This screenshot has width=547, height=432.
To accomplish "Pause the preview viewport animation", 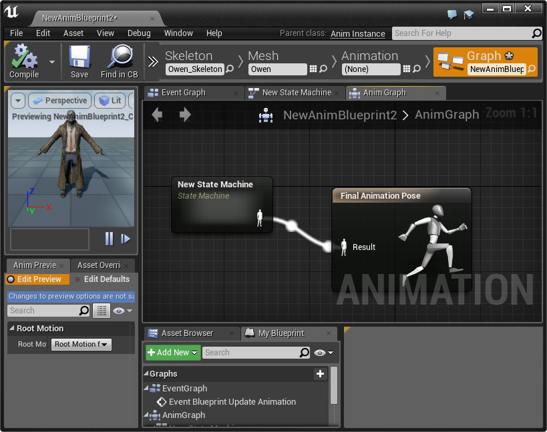I will 110,239.
